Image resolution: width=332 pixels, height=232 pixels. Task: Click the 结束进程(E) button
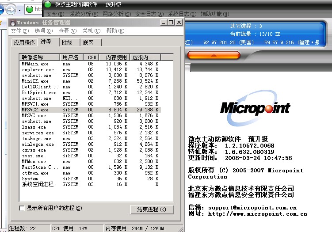152,209
